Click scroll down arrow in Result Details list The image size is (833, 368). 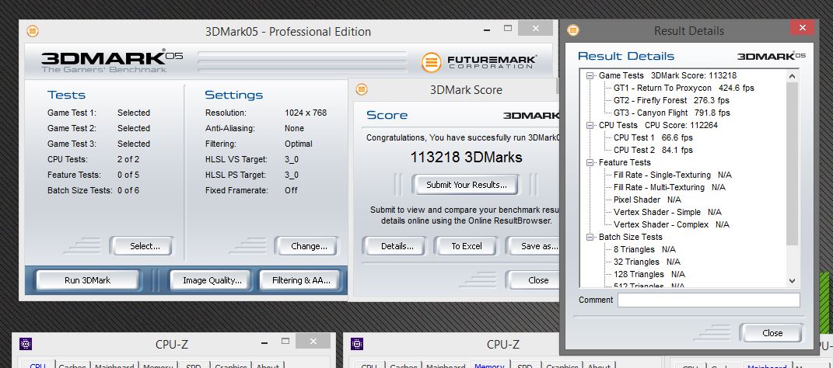point(792,281)
